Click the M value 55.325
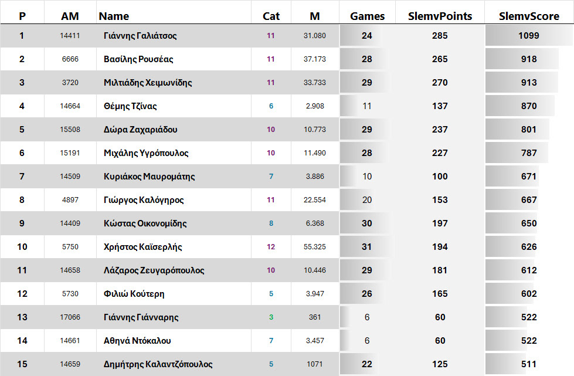 pos(315,247)
